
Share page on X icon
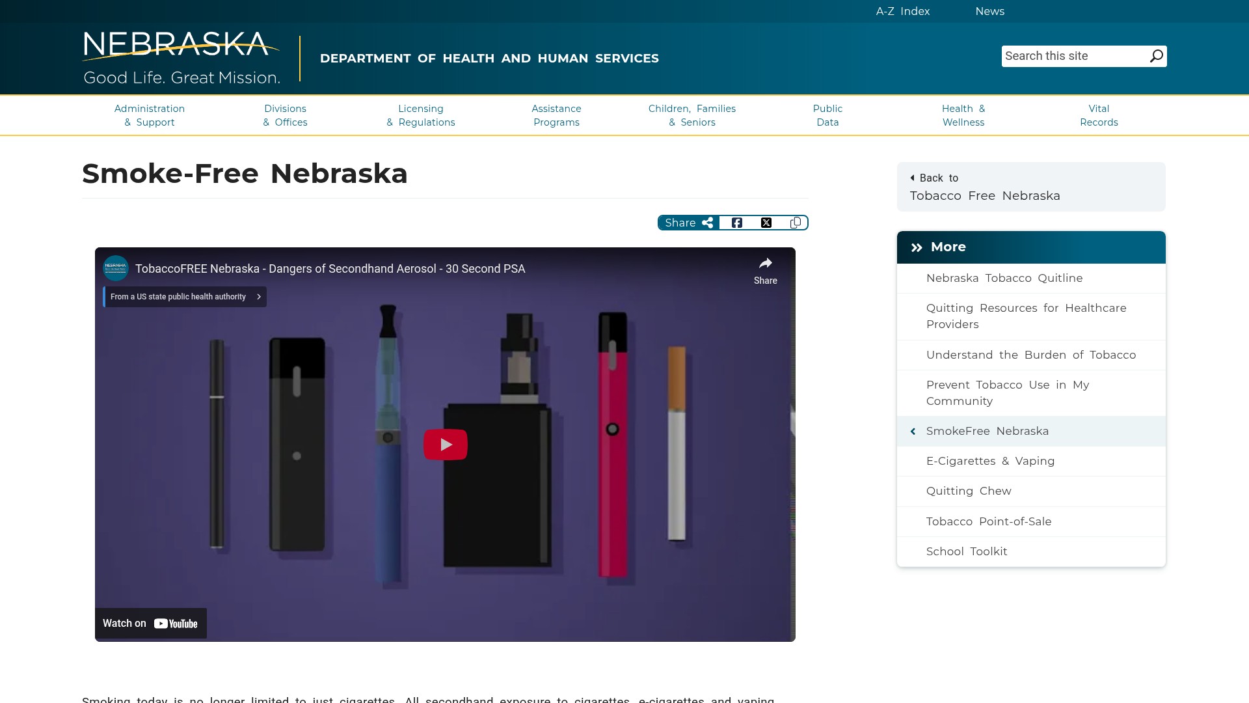click(x=766, y=223)
